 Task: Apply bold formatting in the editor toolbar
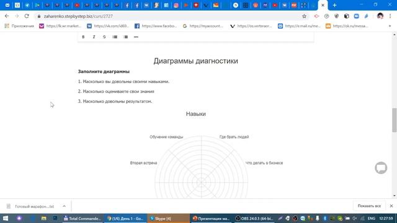click(83, 37)
